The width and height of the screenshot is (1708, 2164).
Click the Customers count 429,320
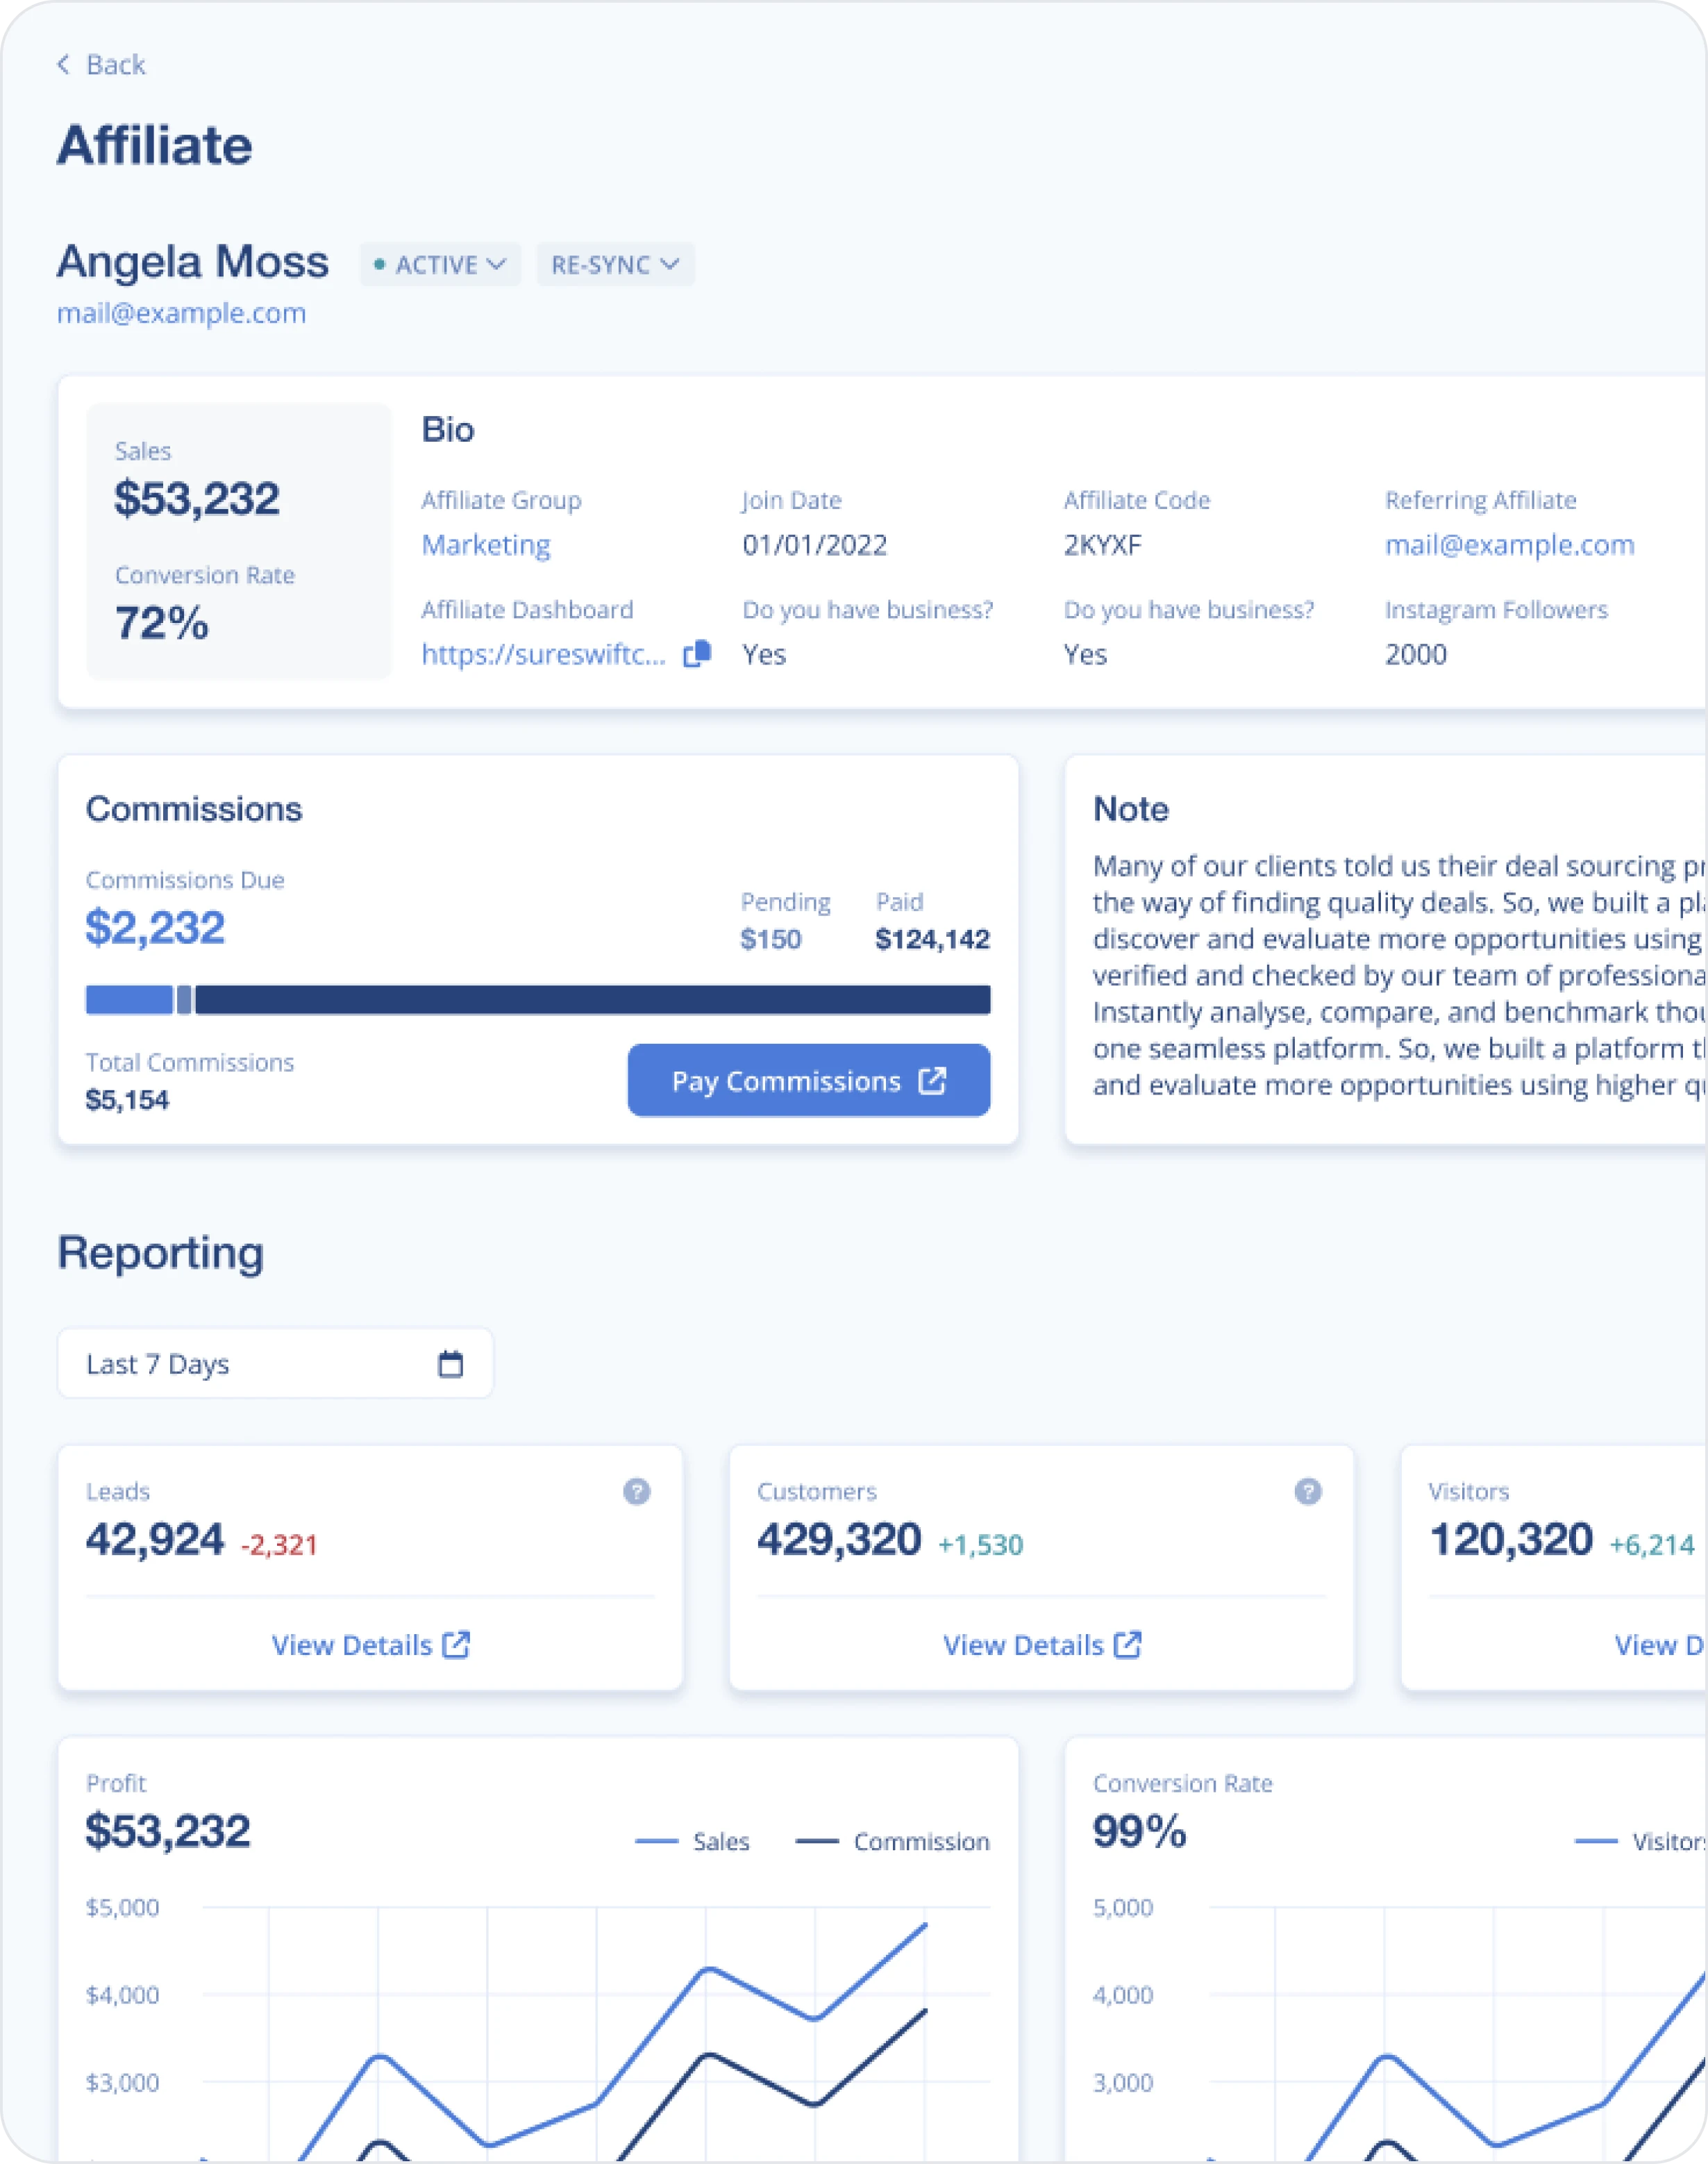coord(838,1539)
